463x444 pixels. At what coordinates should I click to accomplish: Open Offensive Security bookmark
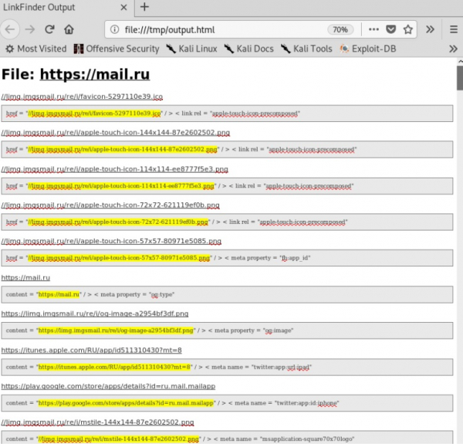point(117,49)
